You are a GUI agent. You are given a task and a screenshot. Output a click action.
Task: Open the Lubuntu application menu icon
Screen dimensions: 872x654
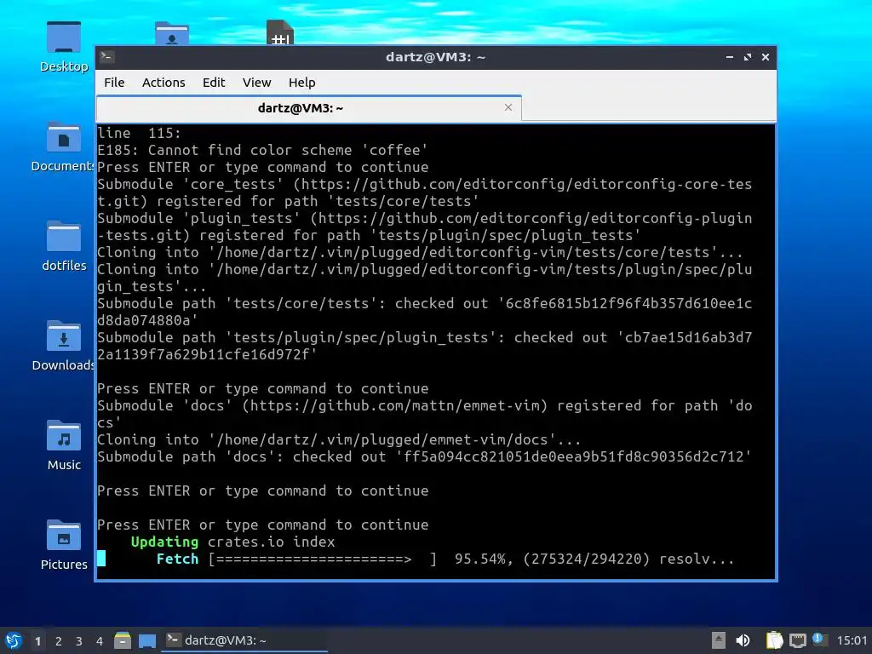[14, 640]
